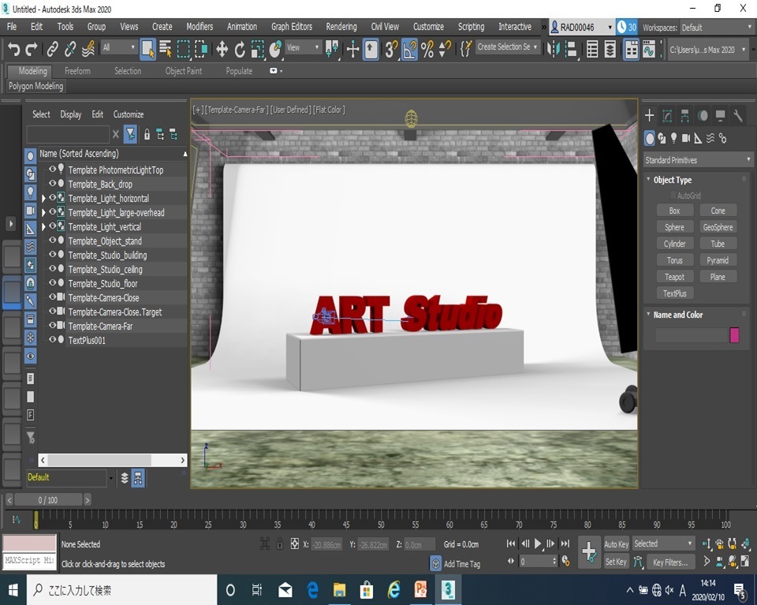Open the Rendering menu
Image resolution: width=757 pixels, height=605 pixels.
341,27
